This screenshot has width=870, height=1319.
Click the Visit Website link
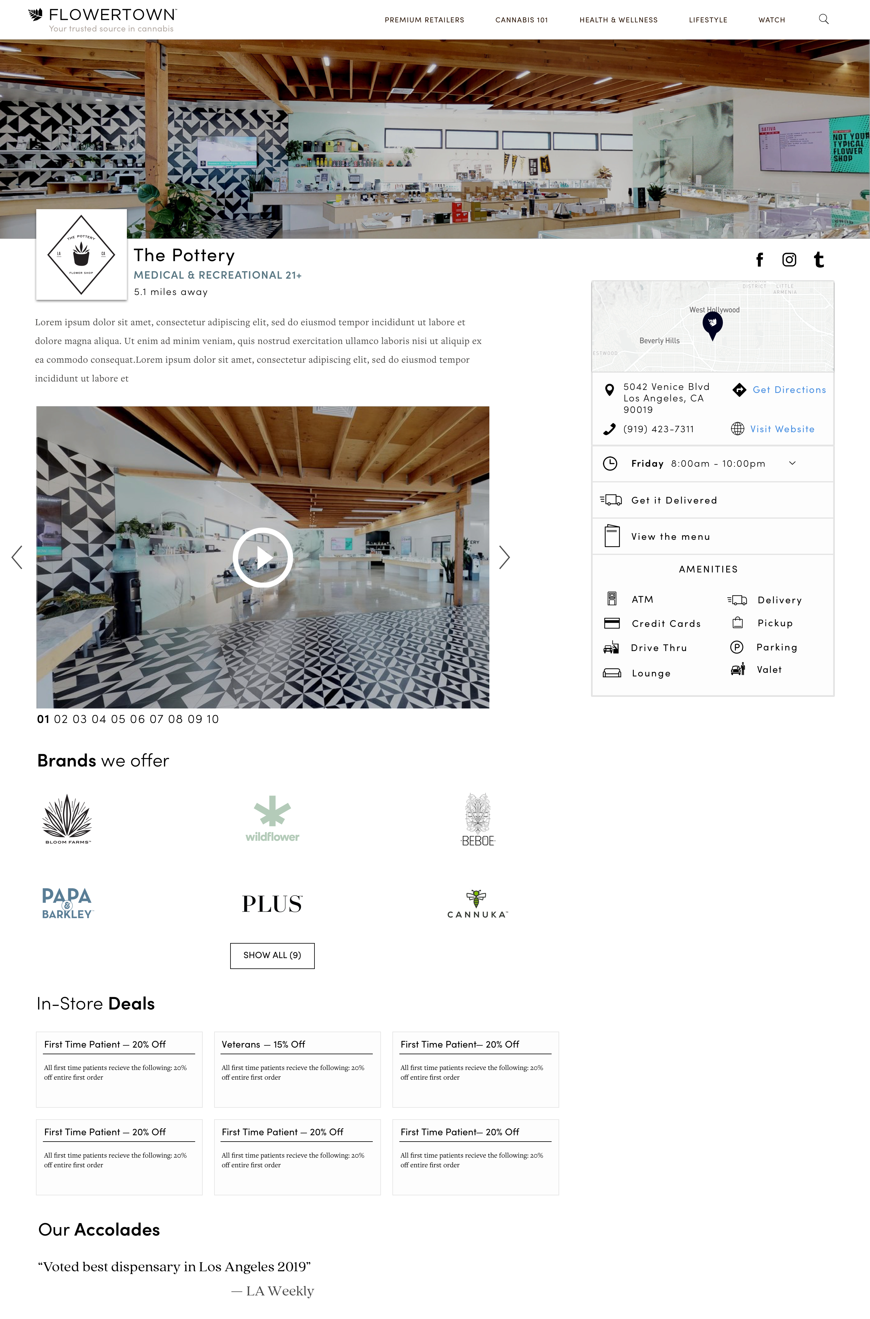[x=782, y=429]
